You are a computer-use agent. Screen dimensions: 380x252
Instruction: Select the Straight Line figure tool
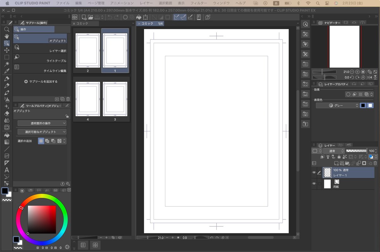(x=7, y=149)
